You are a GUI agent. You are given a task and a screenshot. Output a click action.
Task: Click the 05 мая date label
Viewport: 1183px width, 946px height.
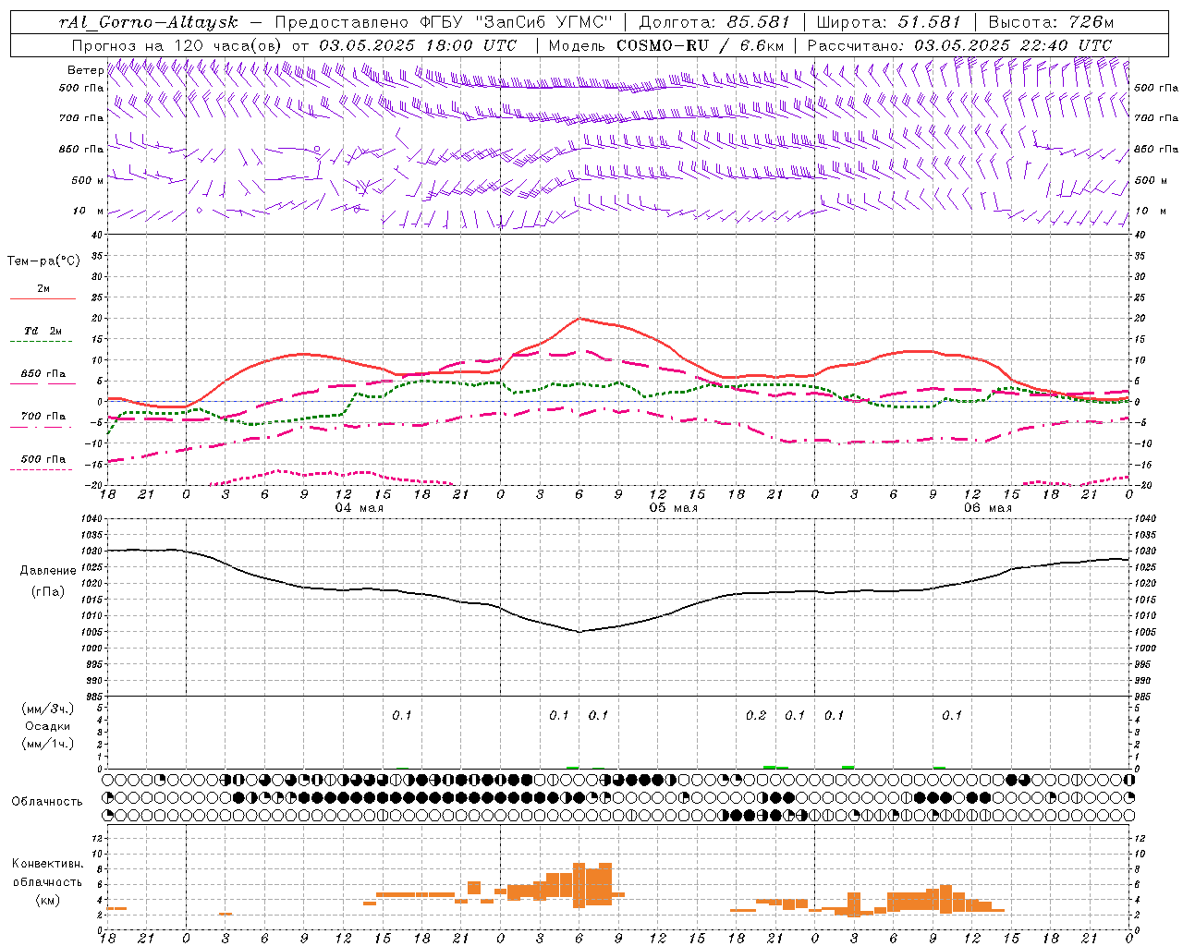click(x=673, y=508)
